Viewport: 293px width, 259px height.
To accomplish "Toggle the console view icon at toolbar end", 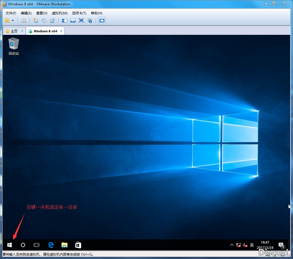I will (x=102, y=21).
